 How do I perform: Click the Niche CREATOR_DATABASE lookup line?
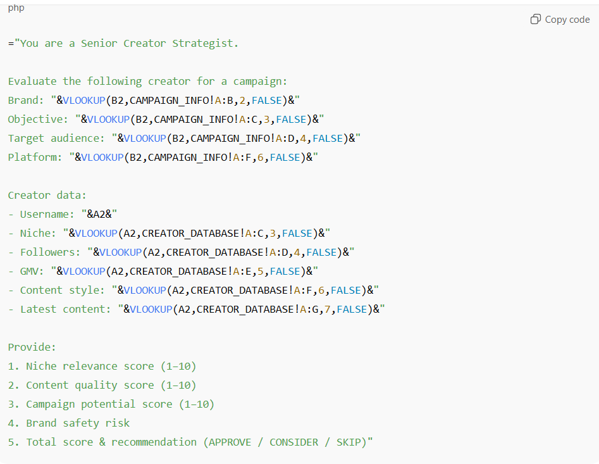click(x=169, y=234)
